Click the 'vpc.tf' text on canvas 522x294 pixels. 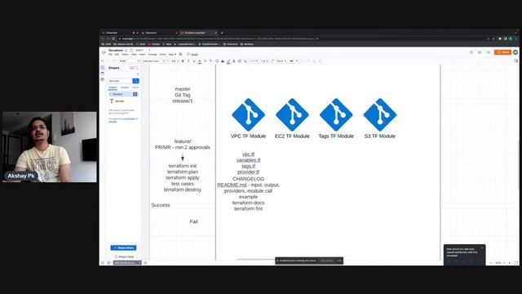(x=248, y=154)
